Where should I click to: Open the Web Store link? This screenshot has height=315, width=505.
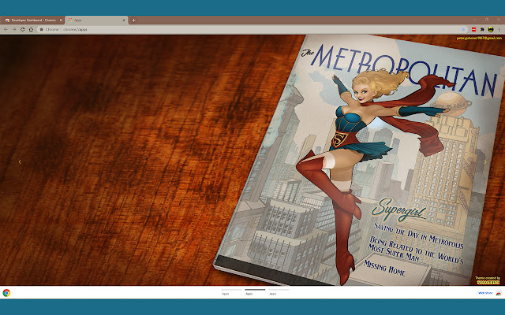point(485,293)
